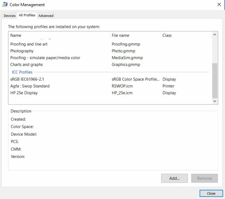
Task: Open the Advanced tab
Action: [46, 16]
